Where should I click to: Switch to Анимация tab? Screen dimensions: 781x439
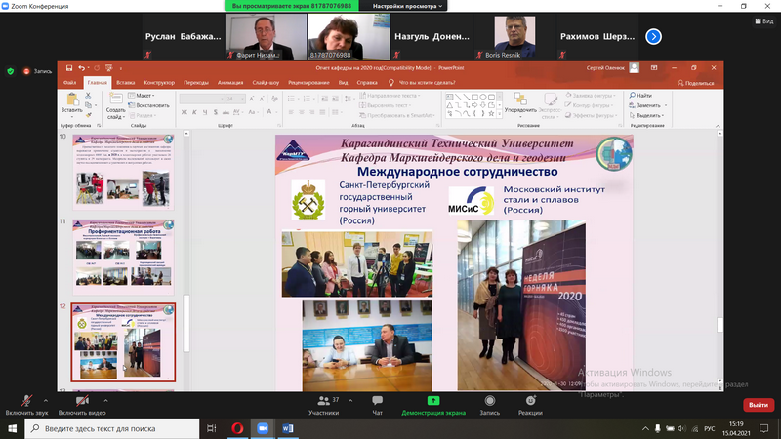pyautogui.click(x=230, y=83)
